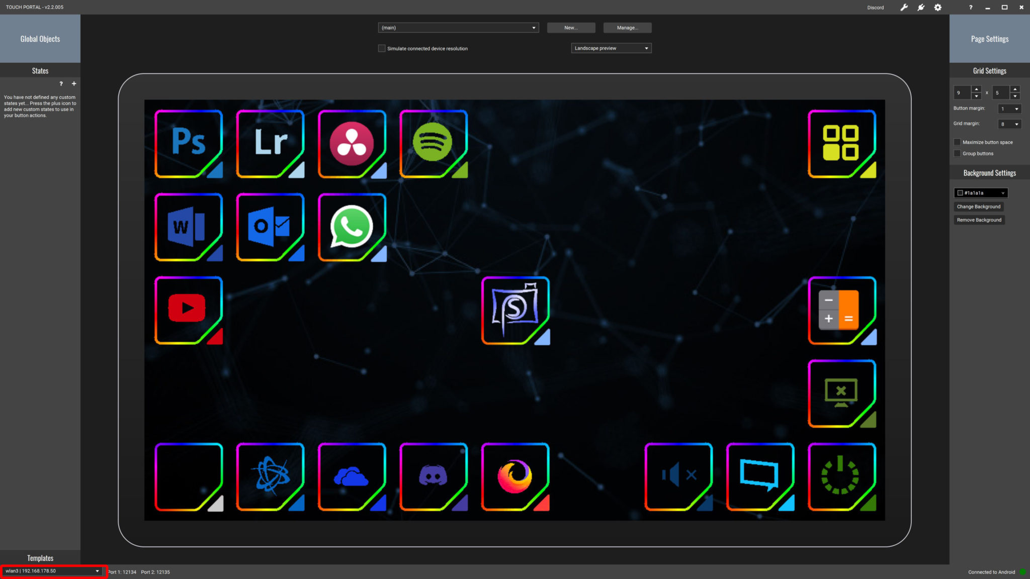This screenshot has height=579, width=1030.
Task: Click the New... page button
Action: 571,28
